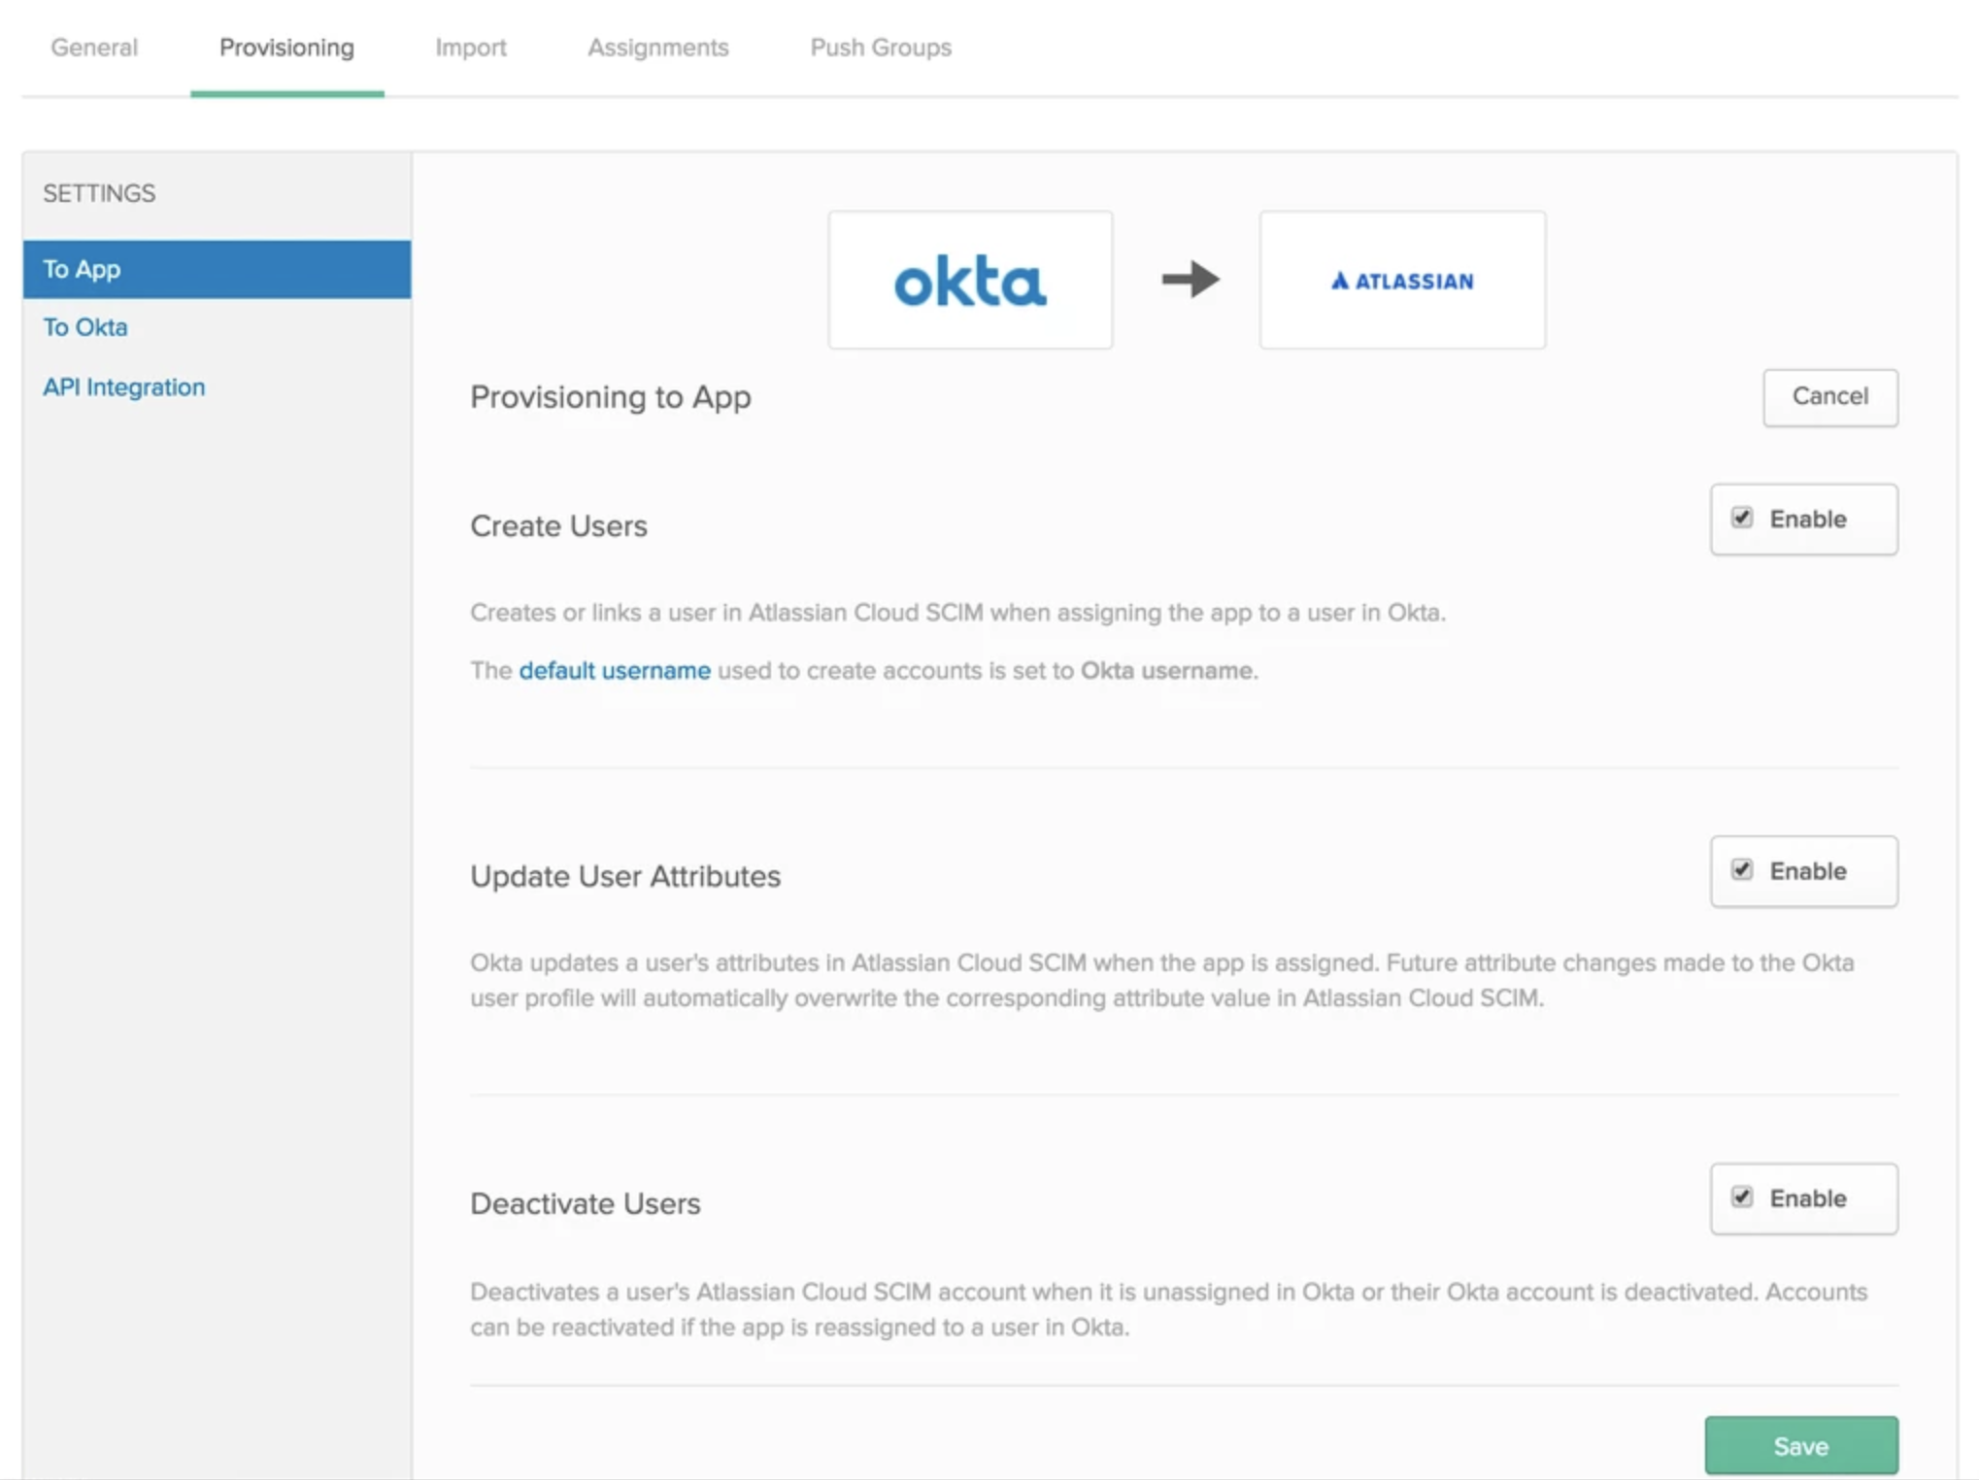Click the Atlassian logo tile
The image size is (1979, 1480).
tap(1401, 281)
